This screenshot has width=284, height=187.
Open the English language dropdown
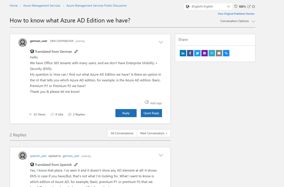click(208, 7)
